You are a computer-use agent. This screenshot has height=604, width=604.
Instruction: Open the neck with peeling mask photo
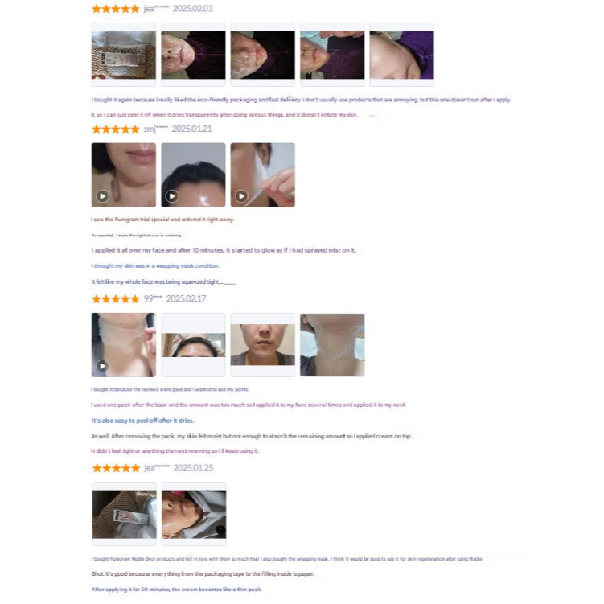tap(332, 345)
